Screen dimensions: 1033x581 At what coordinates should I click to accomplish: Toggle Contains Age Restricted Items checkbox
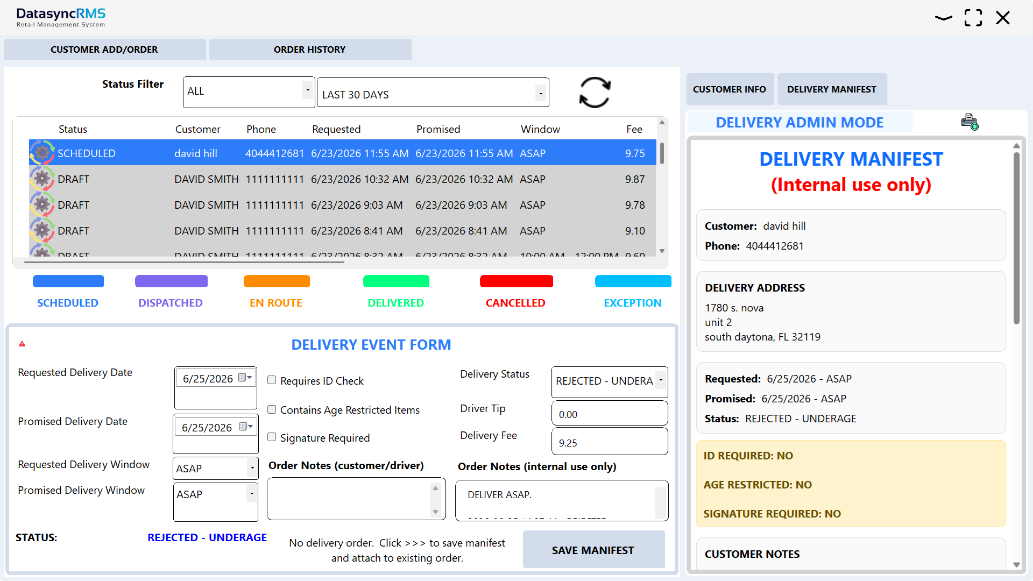point(272,409)
